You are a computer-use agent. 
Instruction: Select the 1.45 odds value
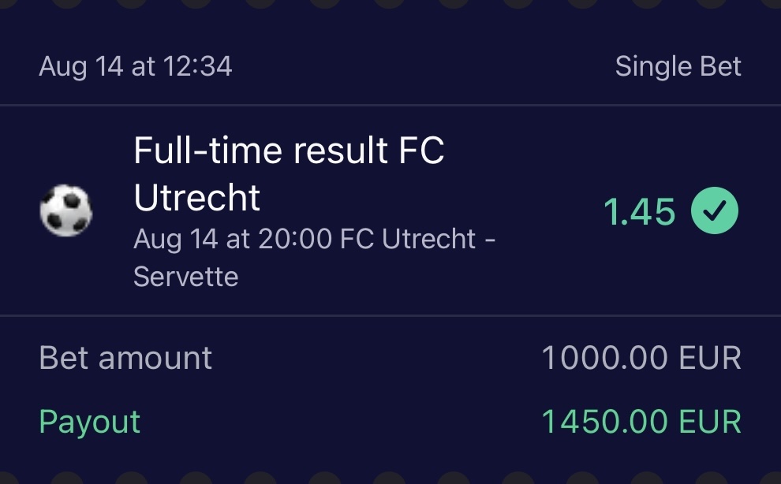tap(639, 212)
